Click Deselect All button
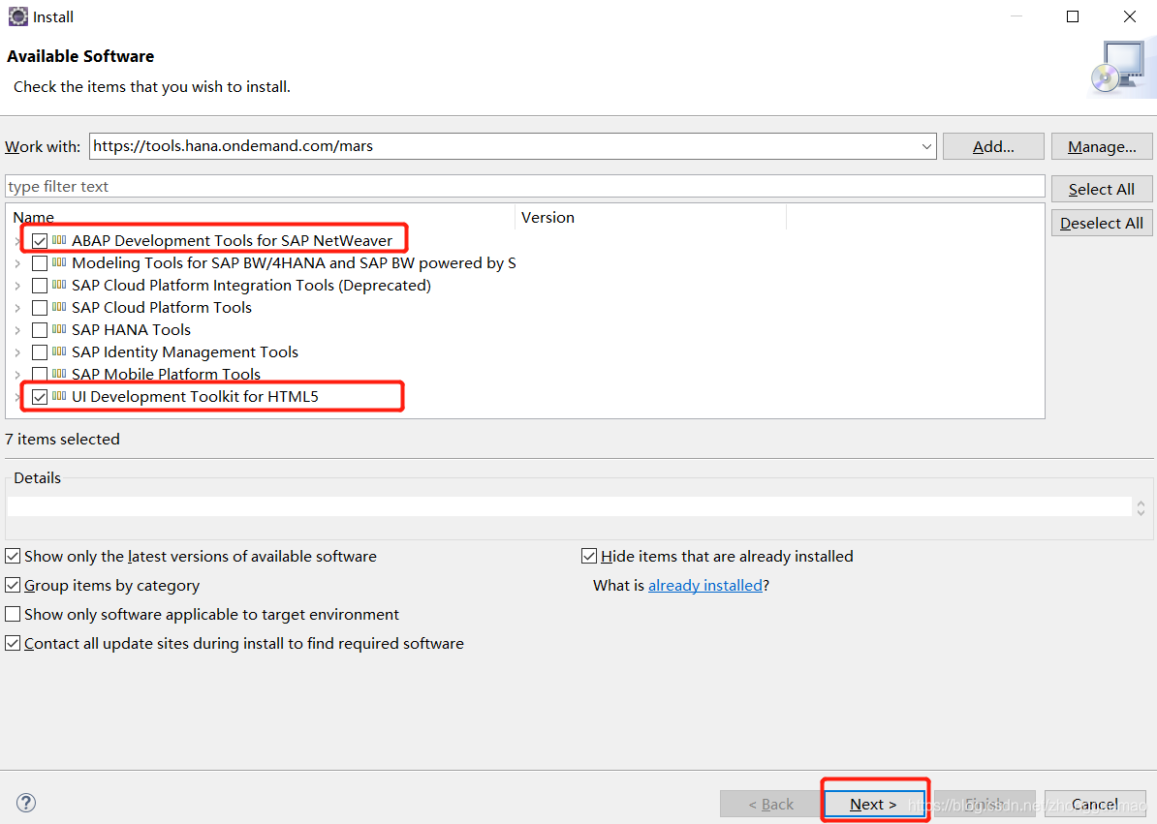The height and width of the screenshot is (824, 1157). pyautogui.click(x=1102, y=223)
